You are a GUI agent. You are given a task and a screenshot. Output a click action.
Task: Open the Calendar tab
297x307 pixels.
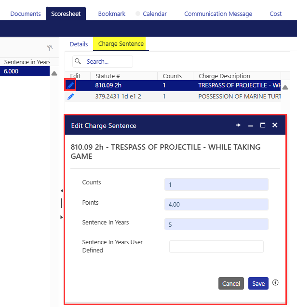pos(154,14)
